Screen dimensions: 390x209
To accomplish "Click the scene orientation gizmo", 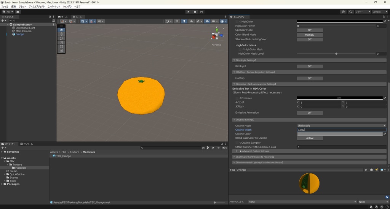I will coord(217,35).
